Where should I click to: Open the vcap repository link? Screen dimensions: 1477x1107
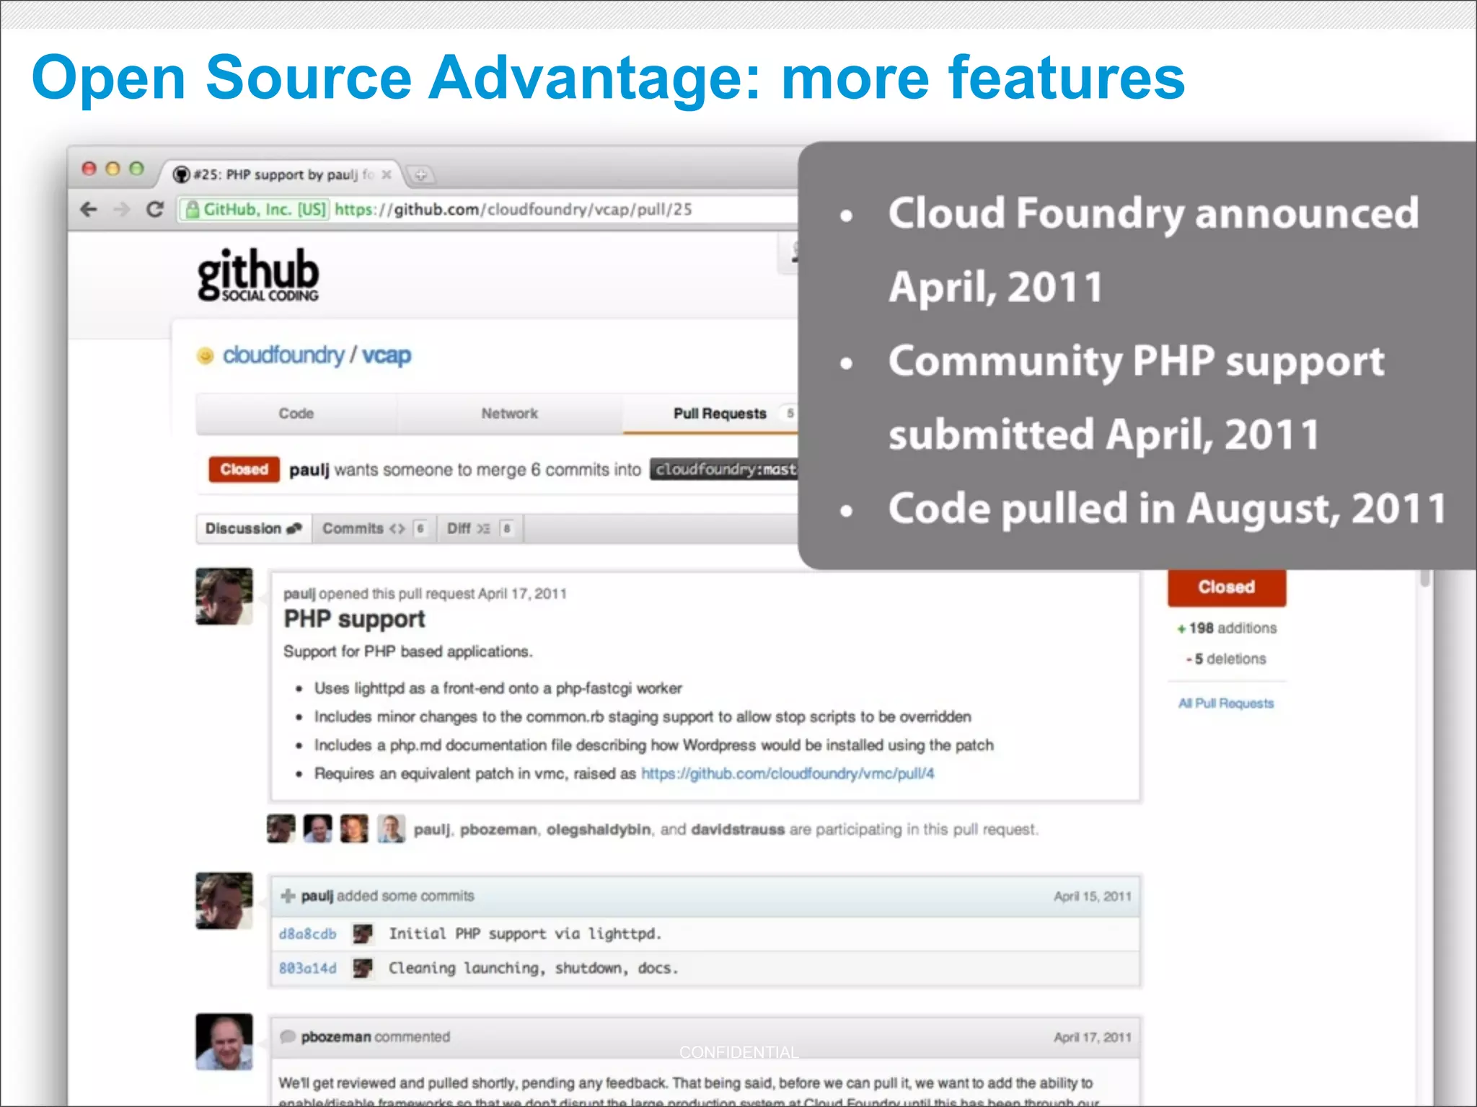(x=387, y=355)
